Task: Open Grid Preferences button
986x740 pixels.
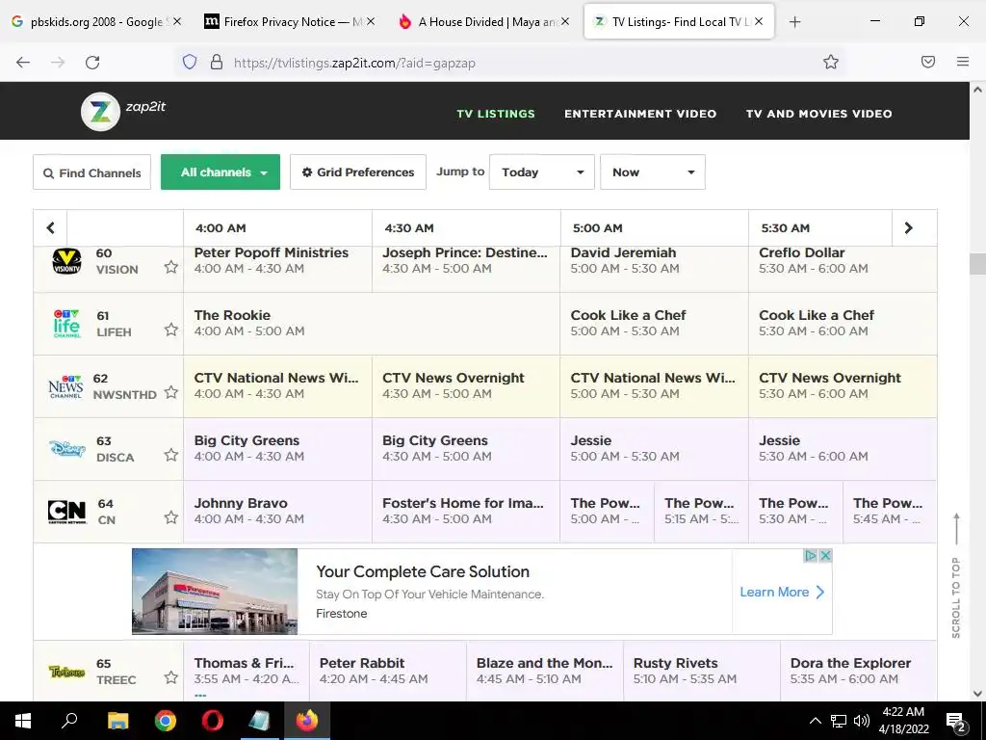Action: pyautogui.click(x=358, y=172)
